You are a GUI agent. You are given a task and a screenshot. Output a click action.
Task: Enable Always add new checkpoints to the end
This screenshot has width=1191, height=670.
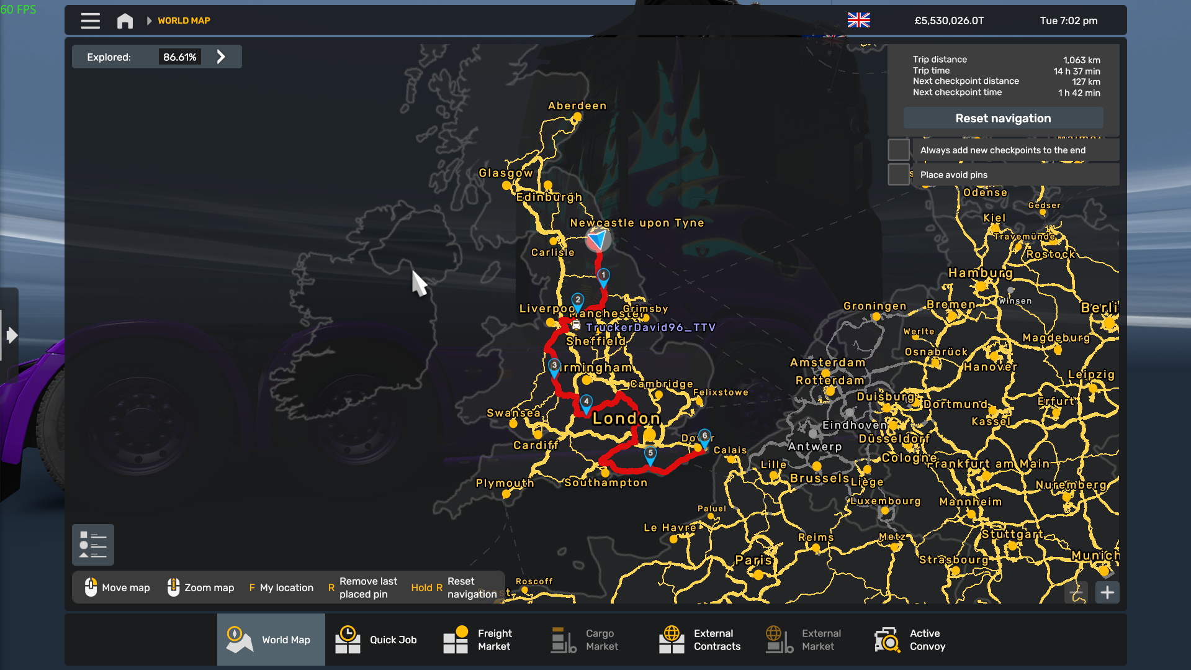[899, 150]
